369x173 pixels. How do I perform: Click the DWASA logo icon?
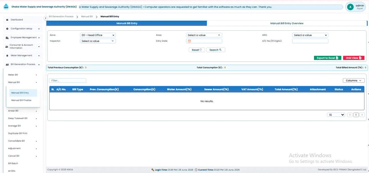tap(6, 7)
